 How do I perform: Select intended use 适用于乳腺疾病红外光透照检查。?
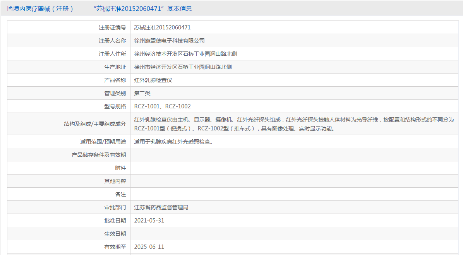pyautogui.click(x=173, y=142)
